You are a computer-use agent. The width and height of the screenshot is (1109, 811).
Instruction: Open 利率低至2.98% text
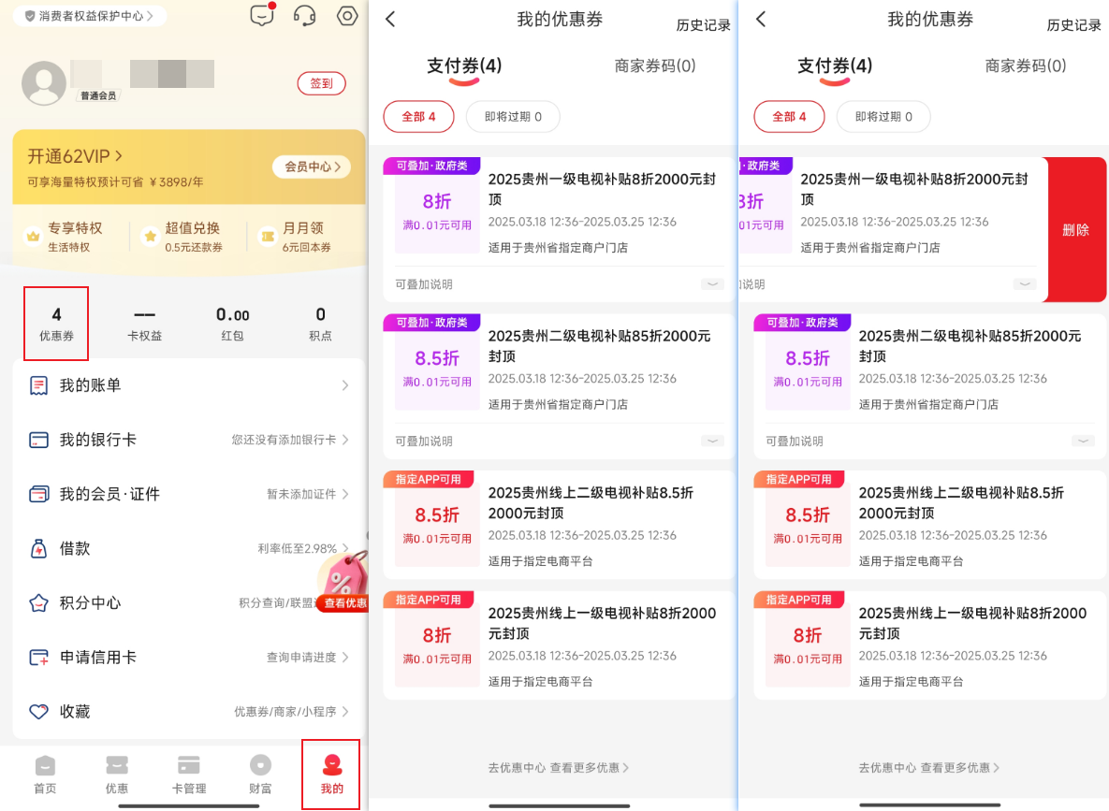[x=297, y=549]
